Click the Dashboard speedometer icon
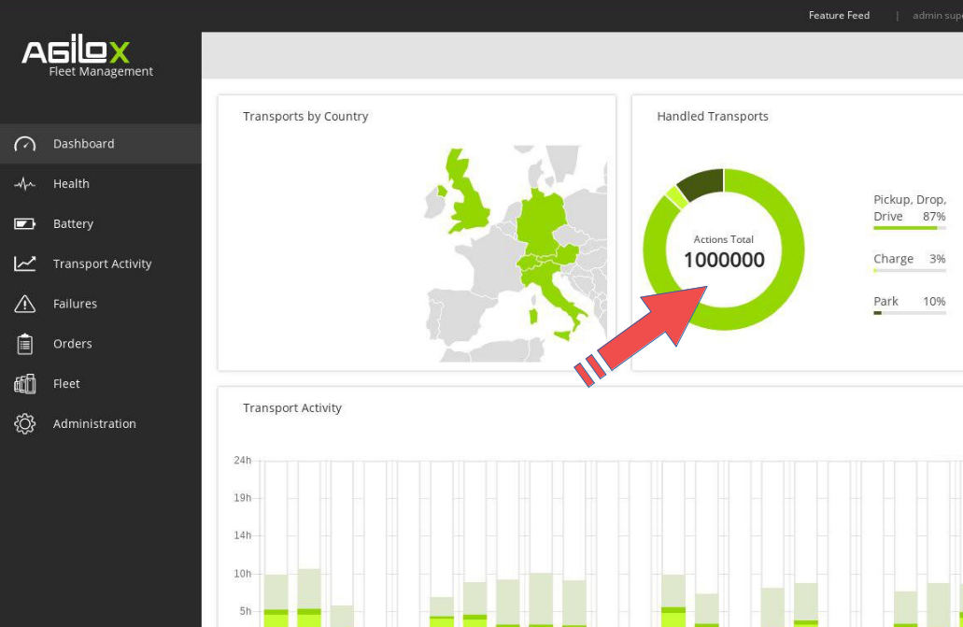The image size is (963, 627). [x=25, y=144]
